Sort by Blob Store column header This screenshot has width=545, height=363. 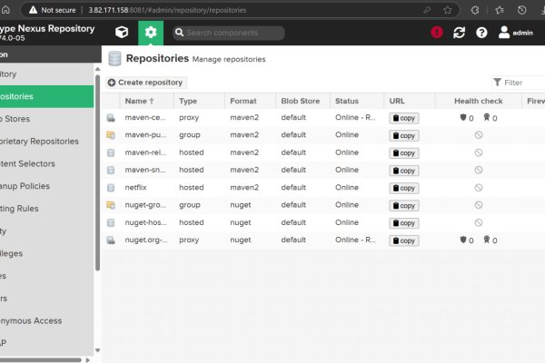pos(302,101)
